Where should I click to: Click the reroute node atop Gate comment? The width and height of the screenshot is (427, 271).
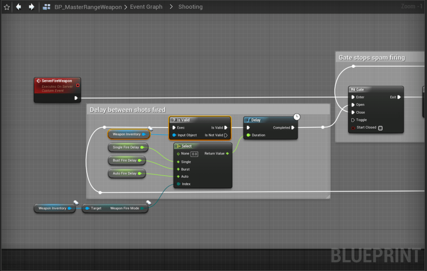coord(354,66)
